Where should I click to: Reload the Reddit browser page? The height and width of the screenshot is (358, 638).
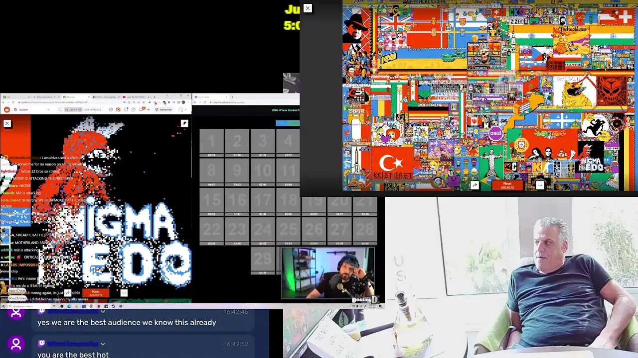13,102
